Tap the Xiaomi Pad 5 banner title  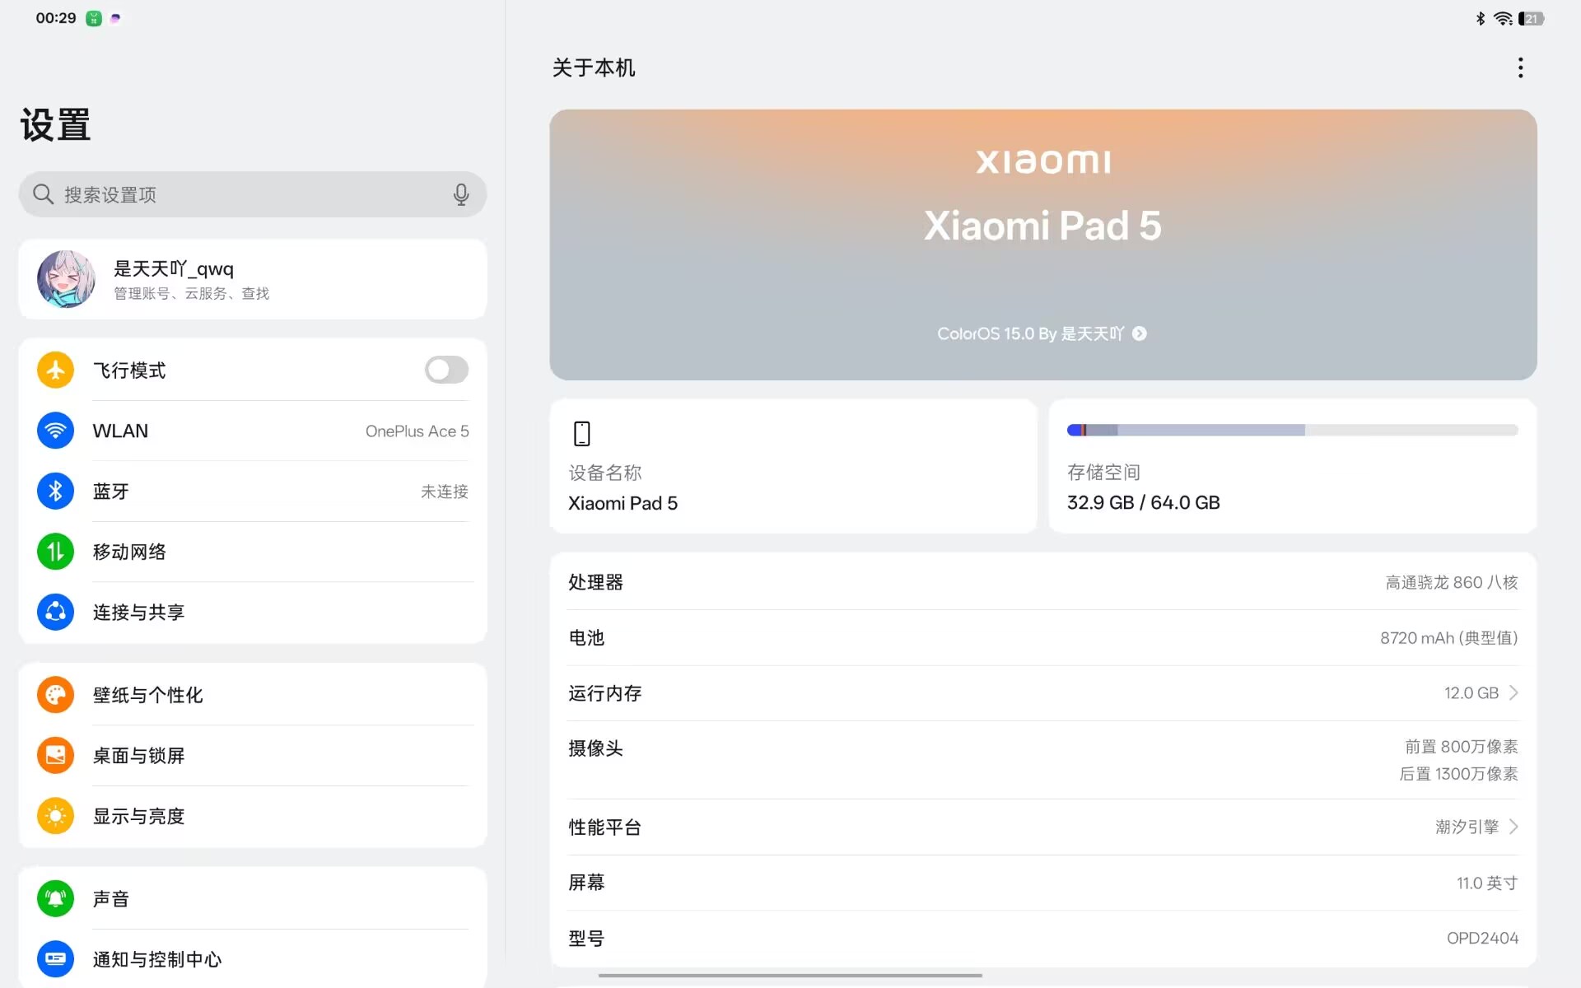click(1042, 226)
